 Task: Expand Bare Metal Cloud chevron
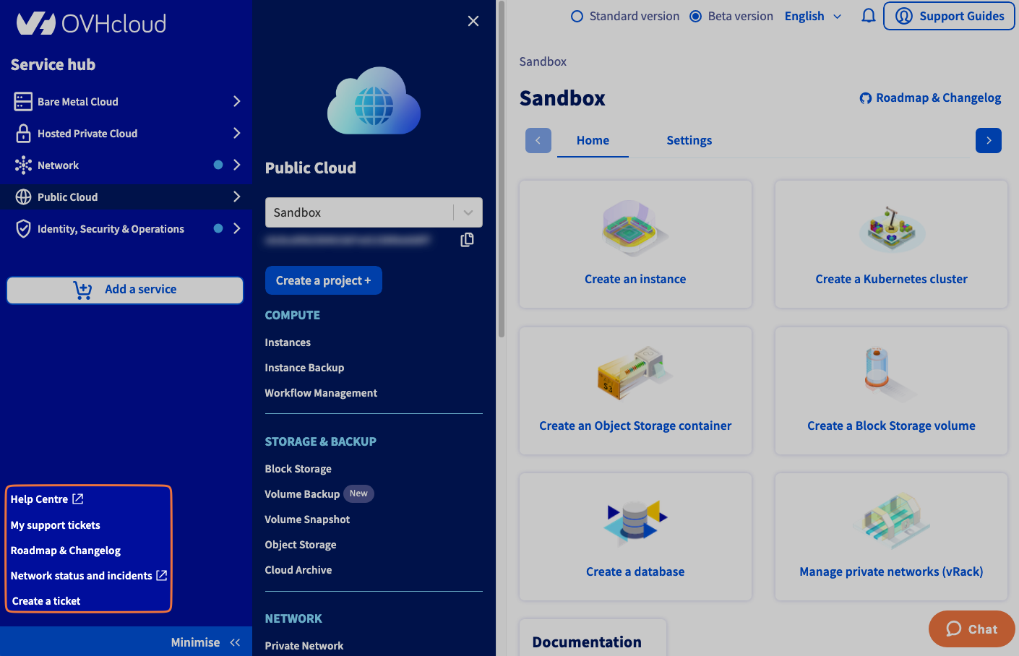pyautogui.click(x=236, y=101)
